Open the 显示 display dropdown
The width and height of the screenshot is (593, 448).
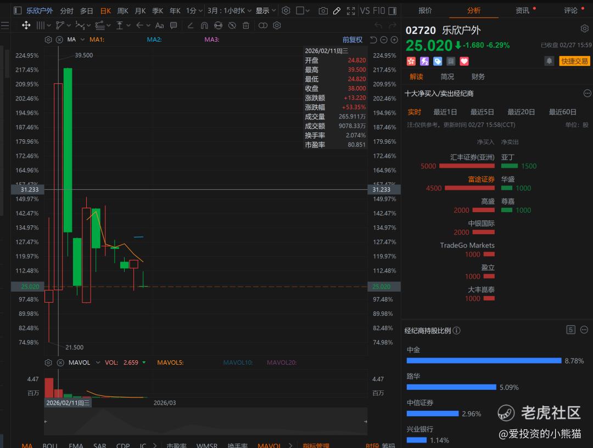tap(266, 10)
